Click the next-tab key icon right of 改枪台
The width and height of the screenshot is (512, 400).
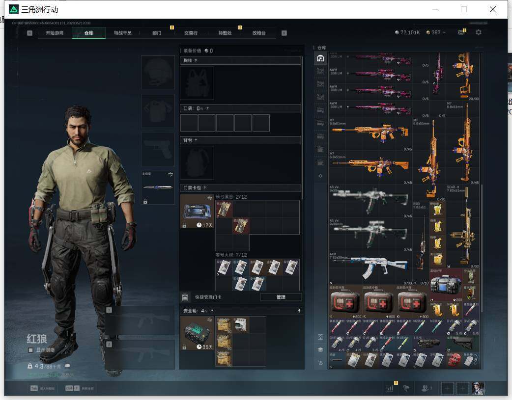tap(284, 33)
